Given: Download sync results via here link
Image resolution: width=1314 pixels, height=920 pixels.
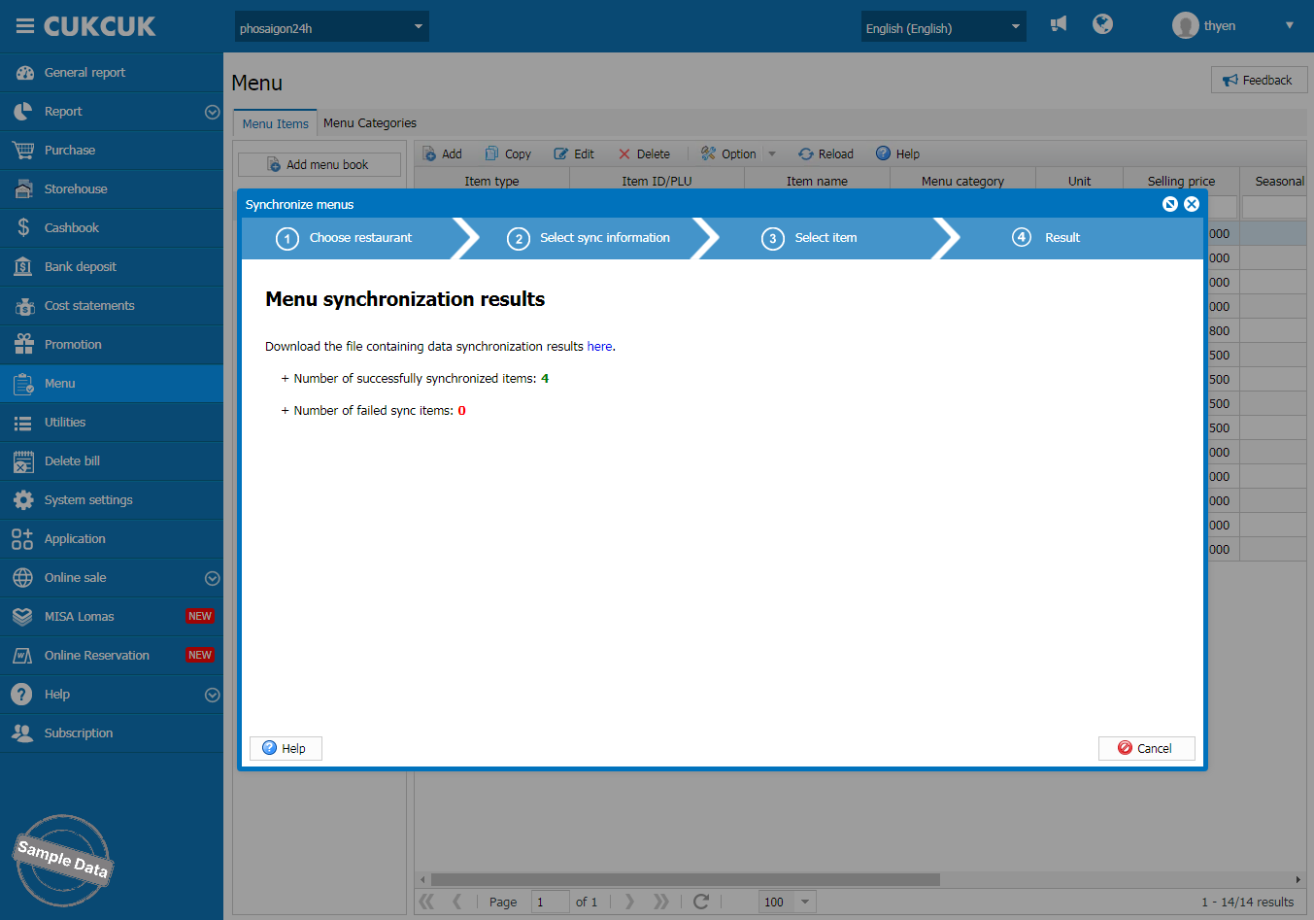Looking at the screenshot, I should click(599, 347).
